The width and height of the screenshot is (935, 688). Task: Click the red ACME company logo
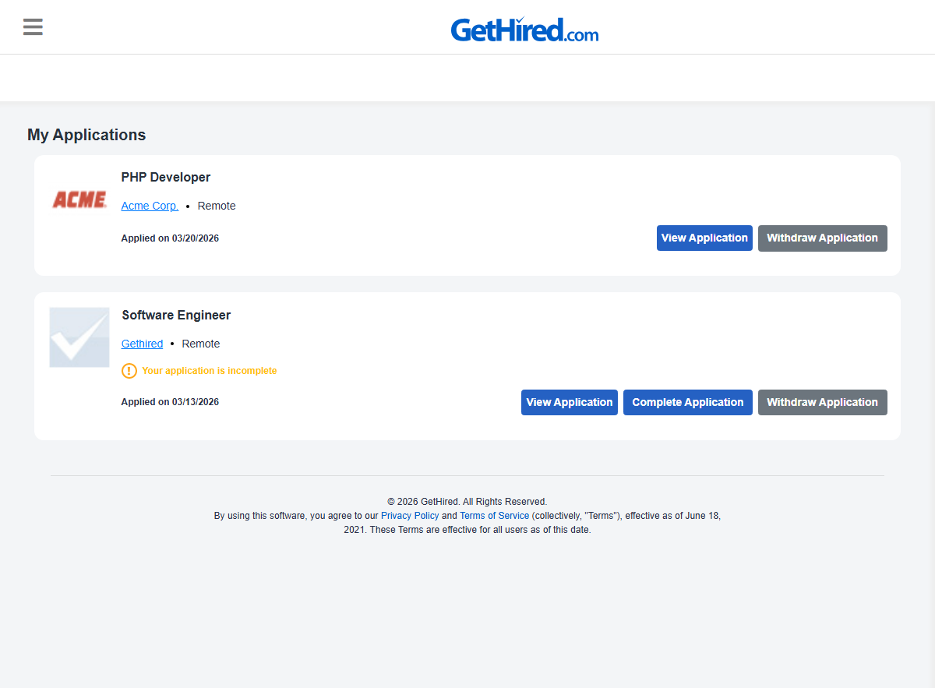click(79, 200)
